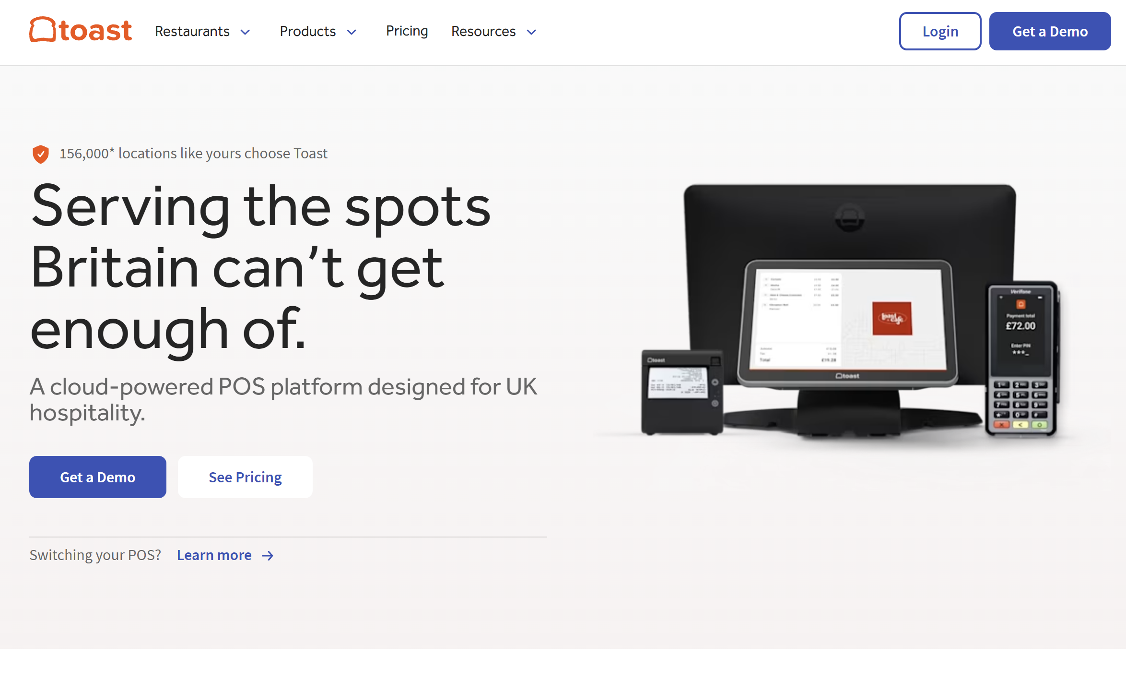
Task: Open the Resources menu
Action: point(483,31)
